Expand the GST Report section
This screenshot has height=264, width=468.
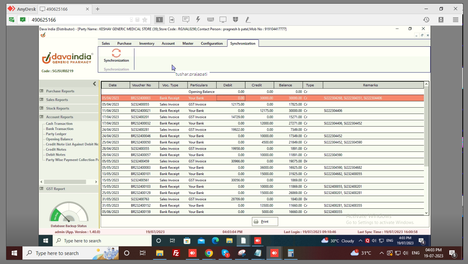click(55, 189)
